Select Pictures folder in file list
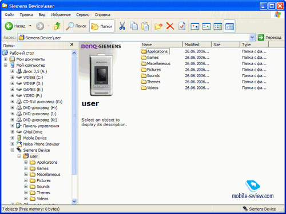286x214 pixels. pos(154,70)
